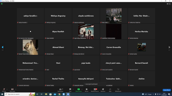Click the green encryption shield icon
The height and width of the screenshot is (96, 172).
point(2,4)
